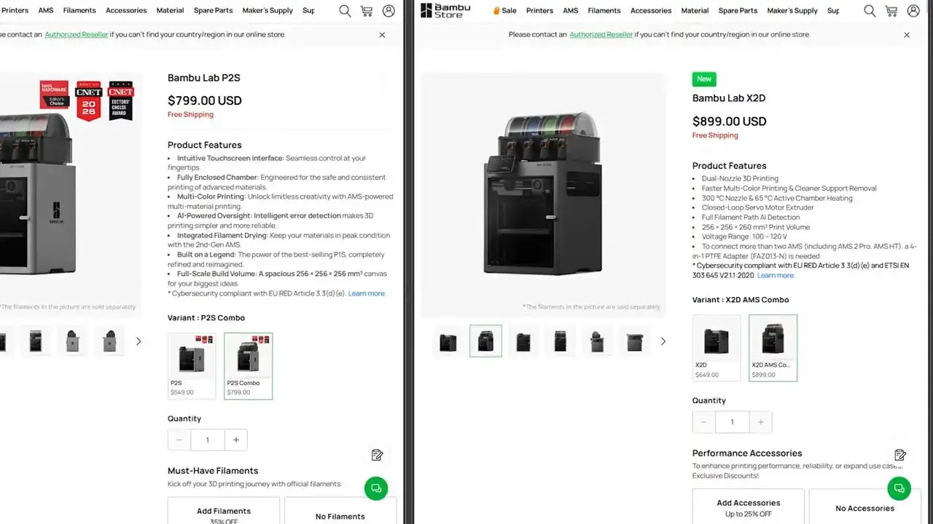Click main X2D printer product image
The height and width of the screenshot is (524, 933).
coord(544,194)
